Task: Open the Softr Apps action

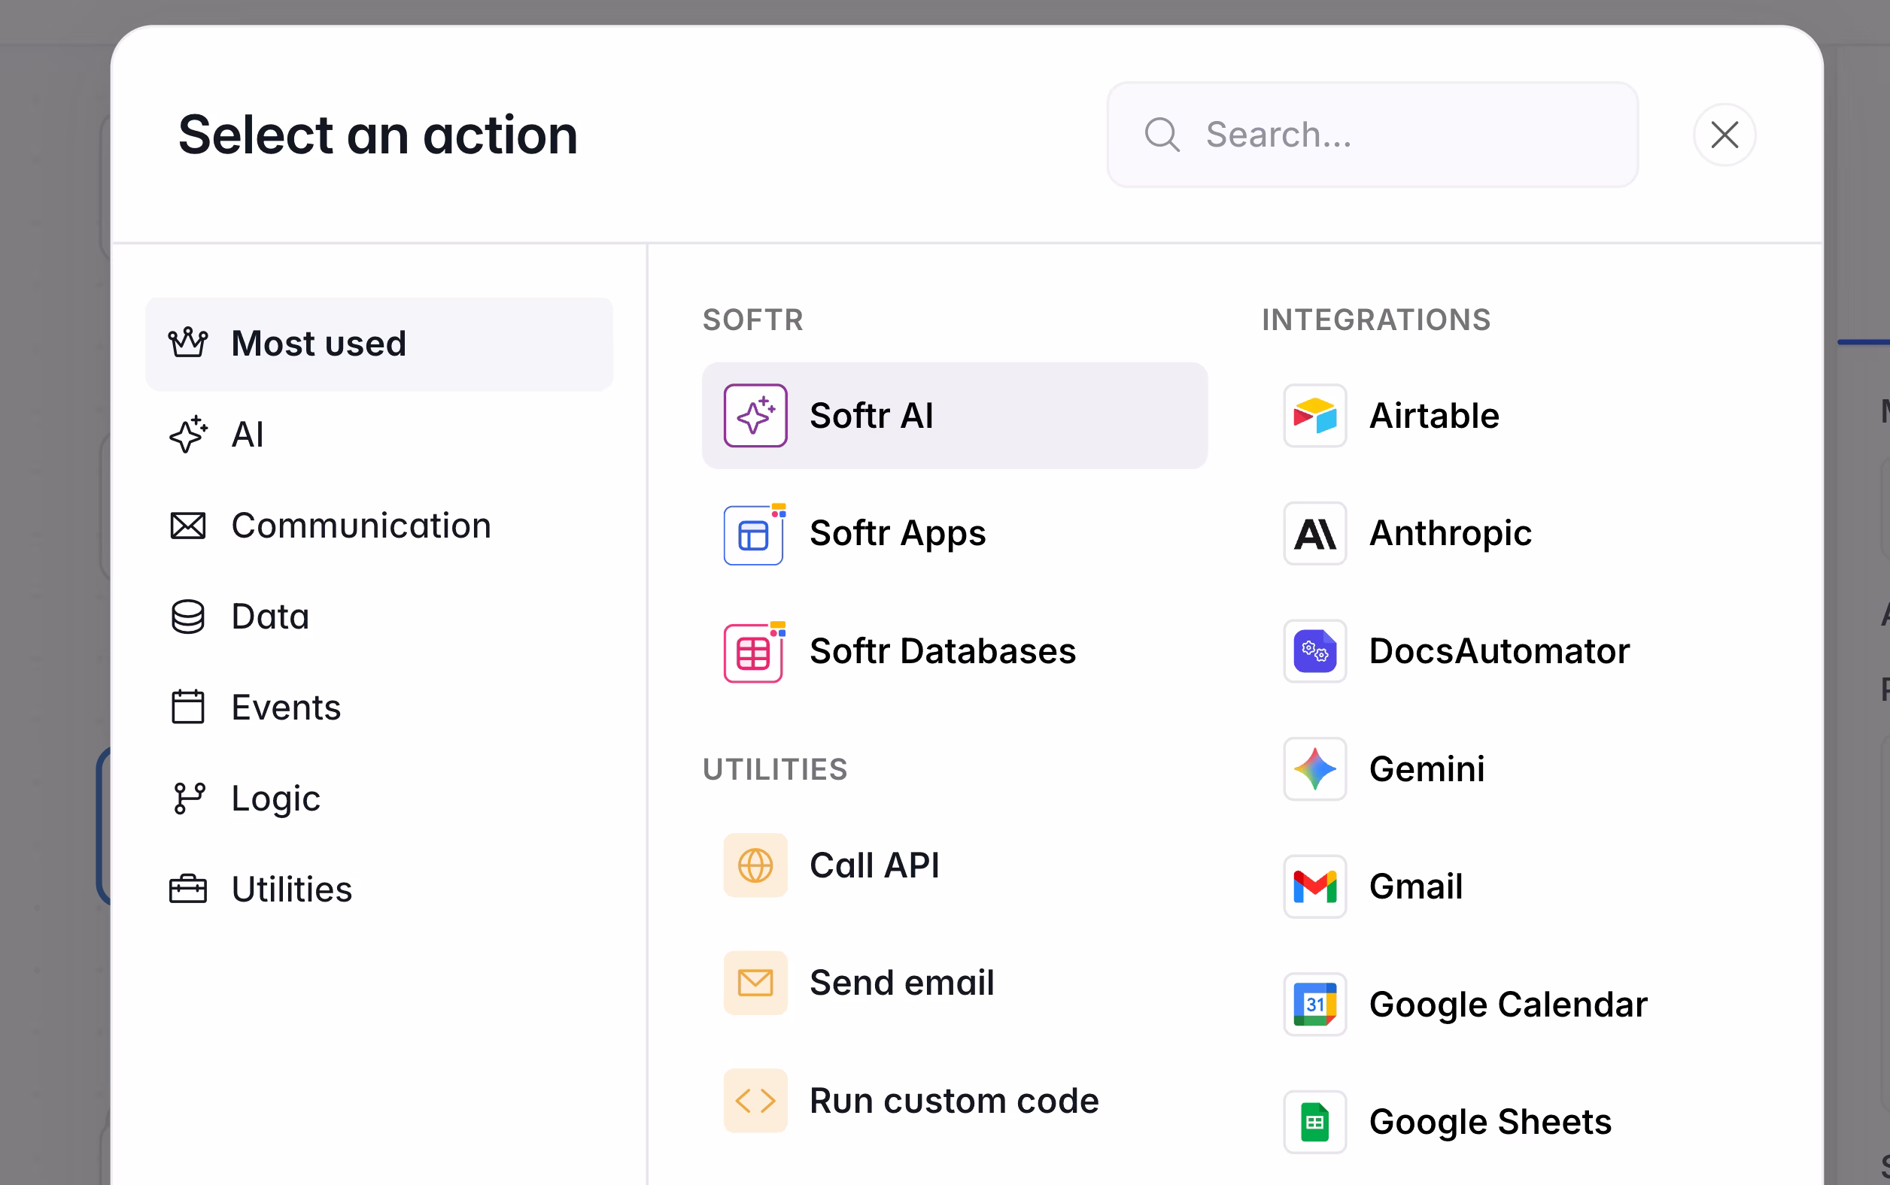Action: tap(897, 534)
